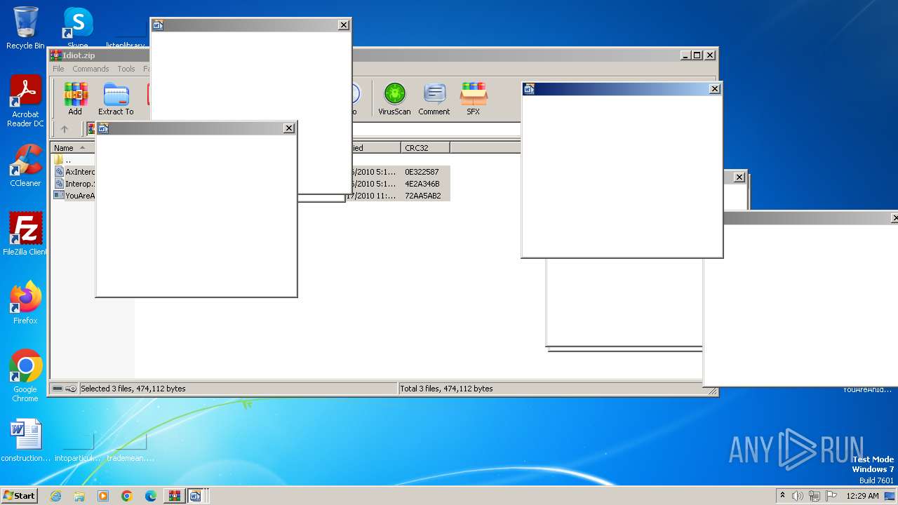Sort by the Name column header

pyautogui.click(x=72, y=148)
